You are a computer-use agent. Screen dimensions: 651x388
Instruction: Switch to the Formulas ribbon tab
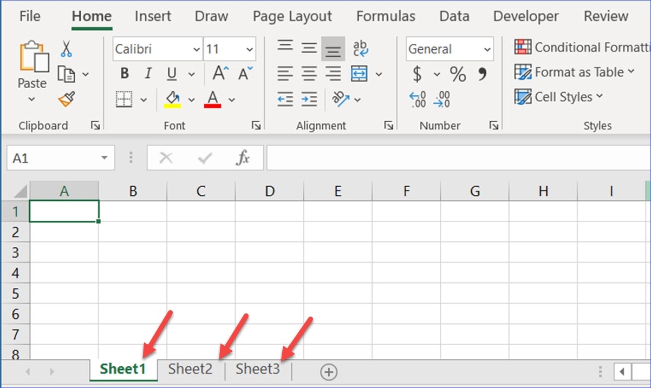(x=385, y=16)
